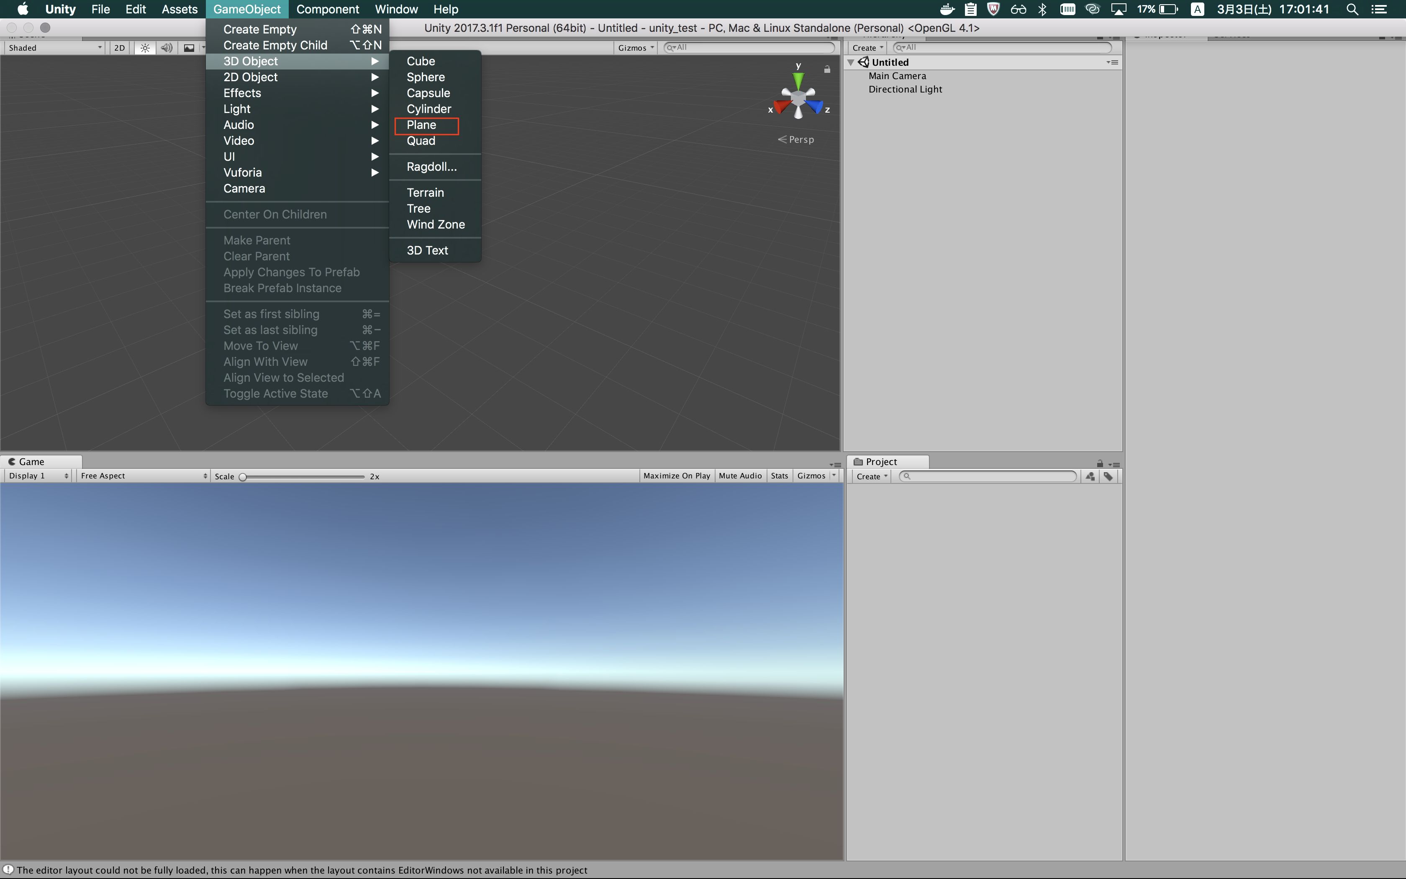Screen dimensions: 1406x879
Task: Lock scene gizmo rotation padlock
Action: [827, 69]
